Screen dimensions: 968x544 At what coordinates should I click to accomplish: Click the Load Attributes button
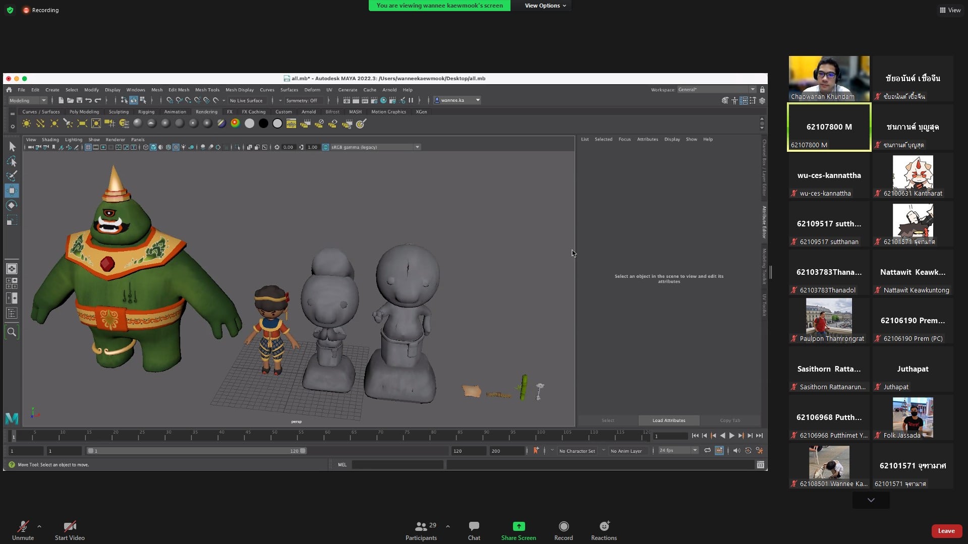pyautogui.click(x=668, y=420)
